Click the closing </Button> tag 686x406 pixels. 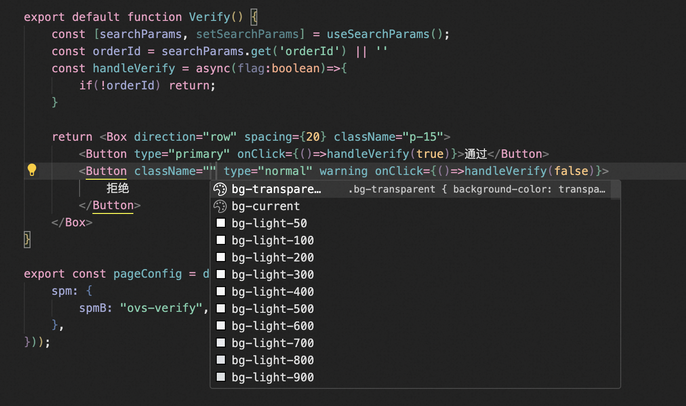[x=110, y=205]
